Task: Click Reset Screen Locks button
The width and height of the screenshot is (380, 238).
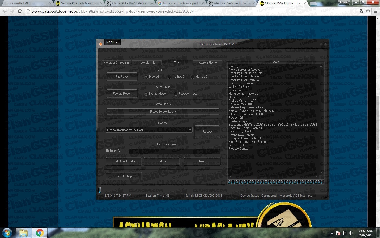Action: click(163, 112)
